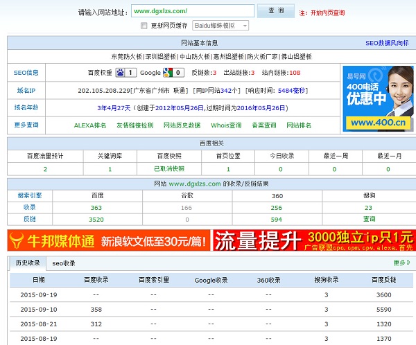Open the ALEXA排名 link

90,125
